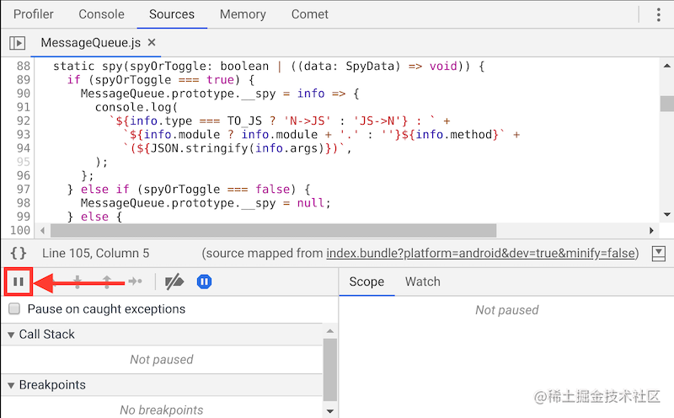
Task: Click debugger sidebar scroll up arrow
Action: coord(330,331)
